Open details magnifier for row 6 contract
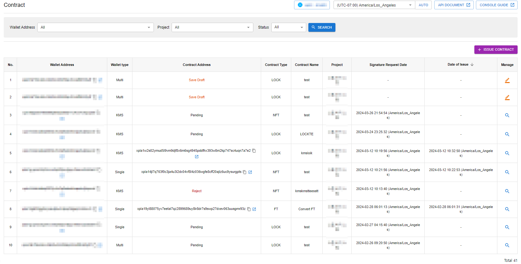 coord(507,172)
